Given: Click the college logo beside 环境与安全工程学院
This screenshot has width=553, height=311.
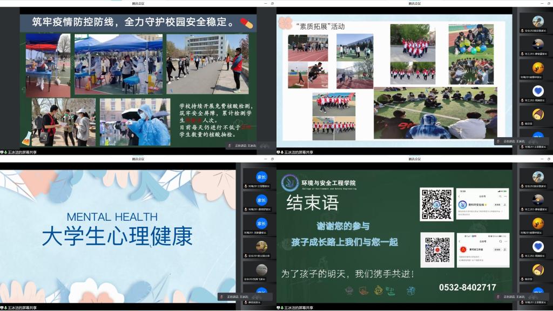Looking at the screenshot, I should [290, 183].
